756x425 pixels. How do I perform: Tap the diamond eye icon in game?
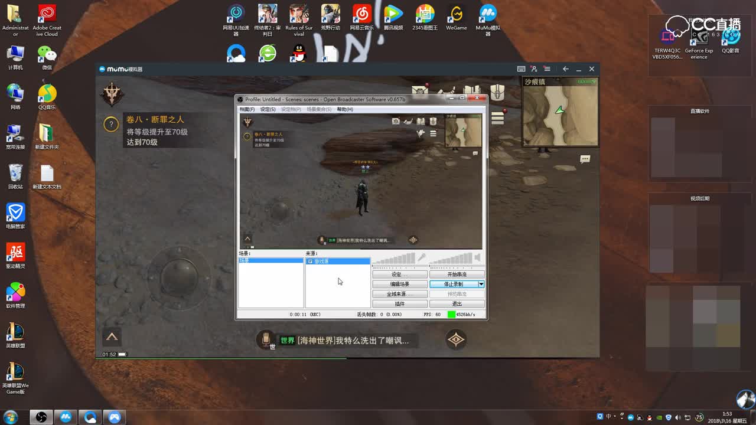tap(455, 339)
